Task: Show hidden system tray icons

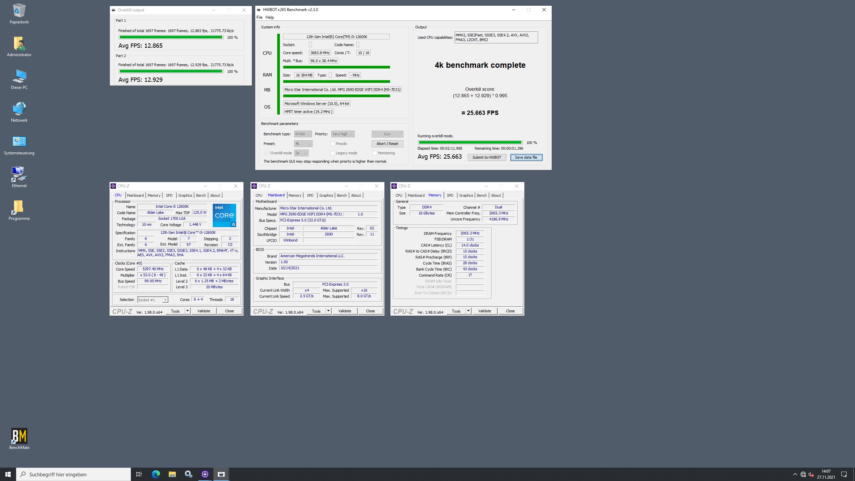Action: [x=795, y=474]
